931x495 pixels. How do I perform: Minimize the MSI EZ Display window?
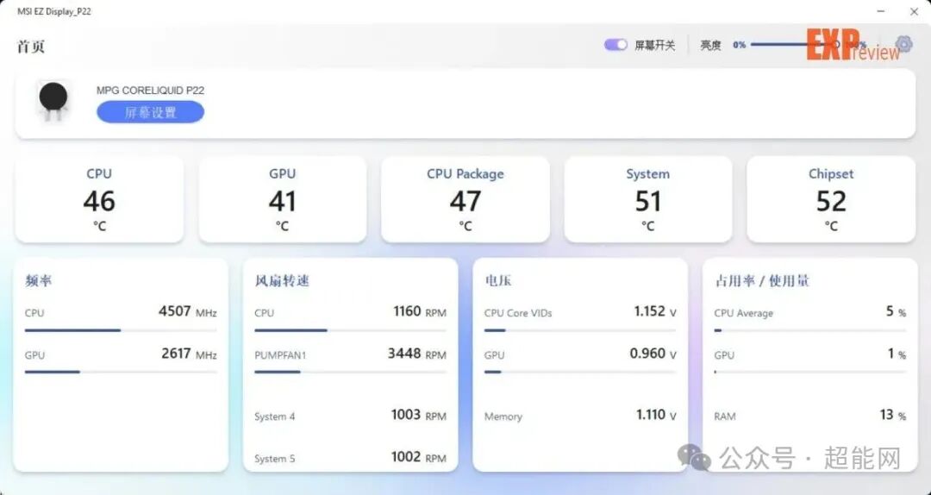click(x=881, y=11)
